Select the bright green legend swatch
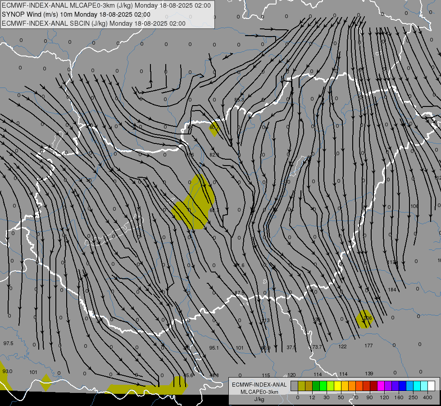Viewport: 441px width, 406px height. (x=323, y=386)
